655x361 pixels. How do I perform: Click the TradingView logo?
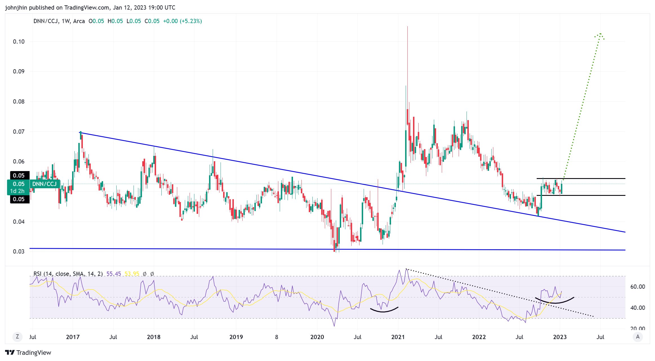pyautogui.click(x=28, y=353)
